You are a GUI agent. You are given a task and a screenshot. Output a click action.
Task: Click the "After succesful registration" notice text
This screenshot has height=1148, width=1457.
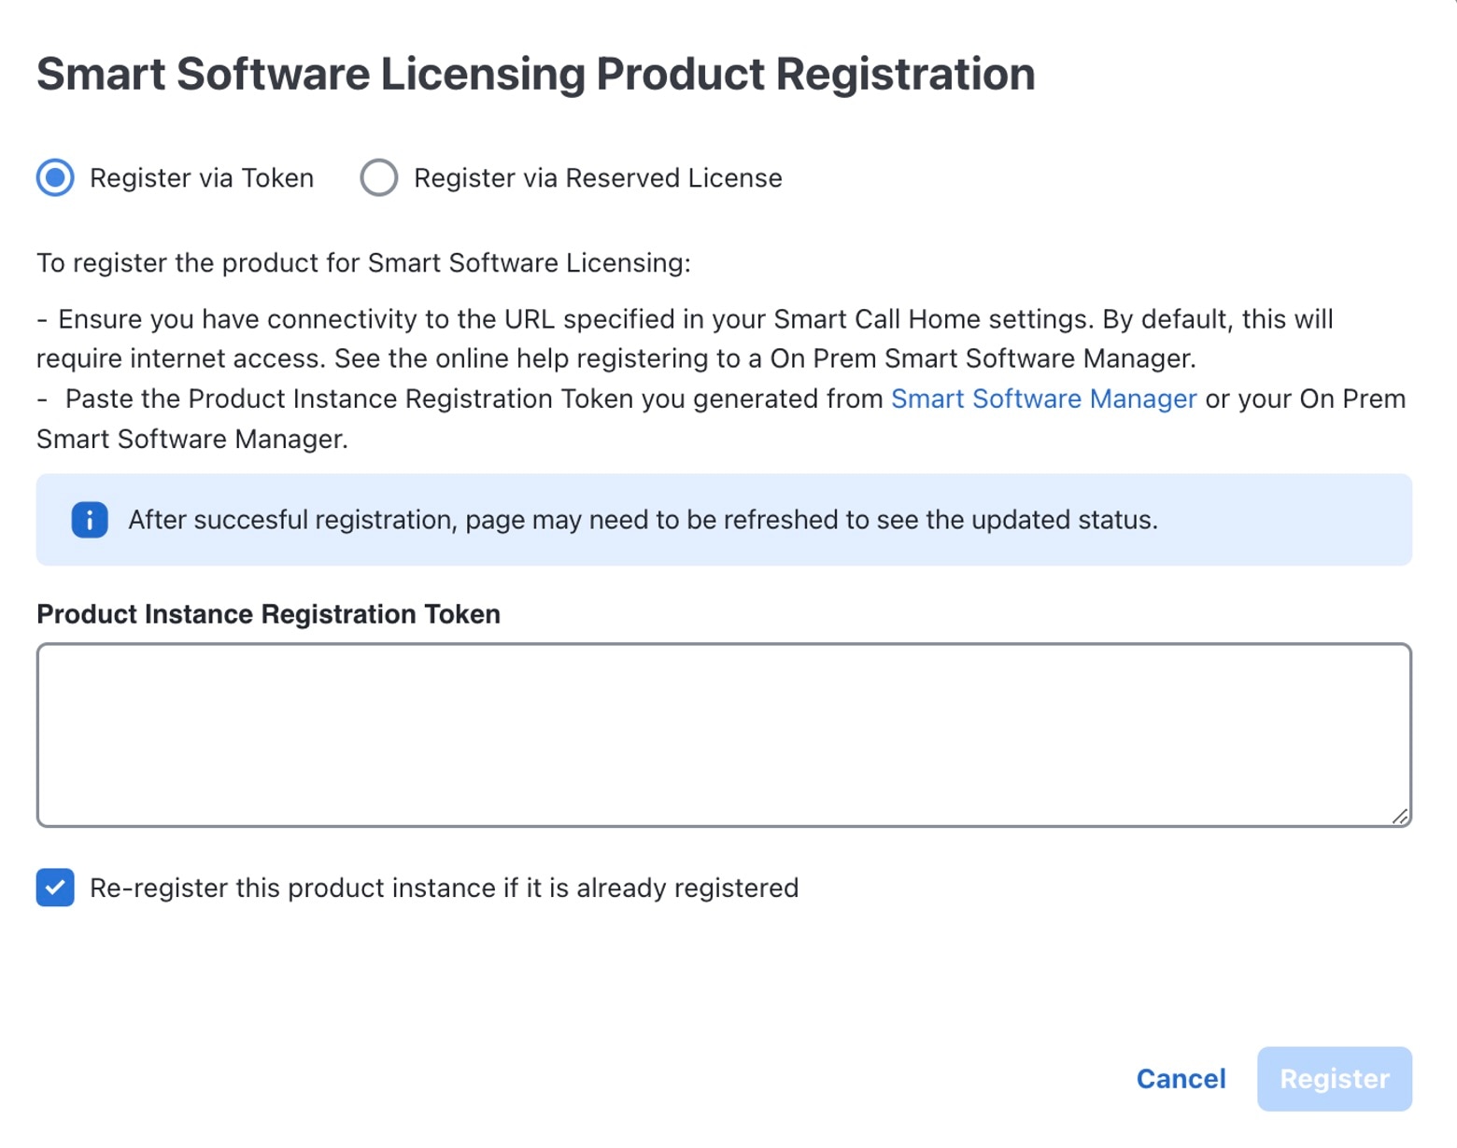pos(643,520)
